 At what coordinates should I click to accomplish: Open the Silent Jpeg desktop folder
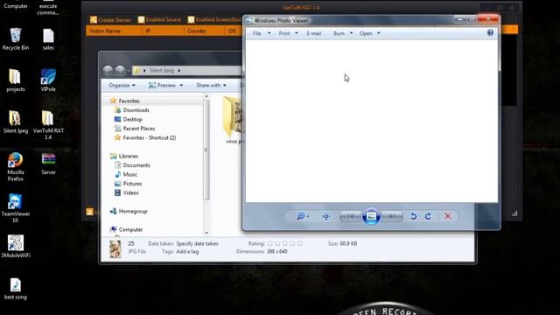pos(16,122)
